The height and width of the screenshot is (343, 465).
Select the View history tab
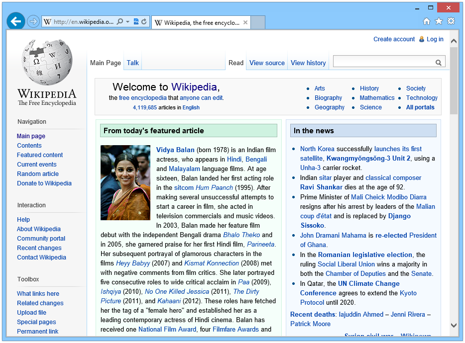pyautogui.click(x=308, y=63)
